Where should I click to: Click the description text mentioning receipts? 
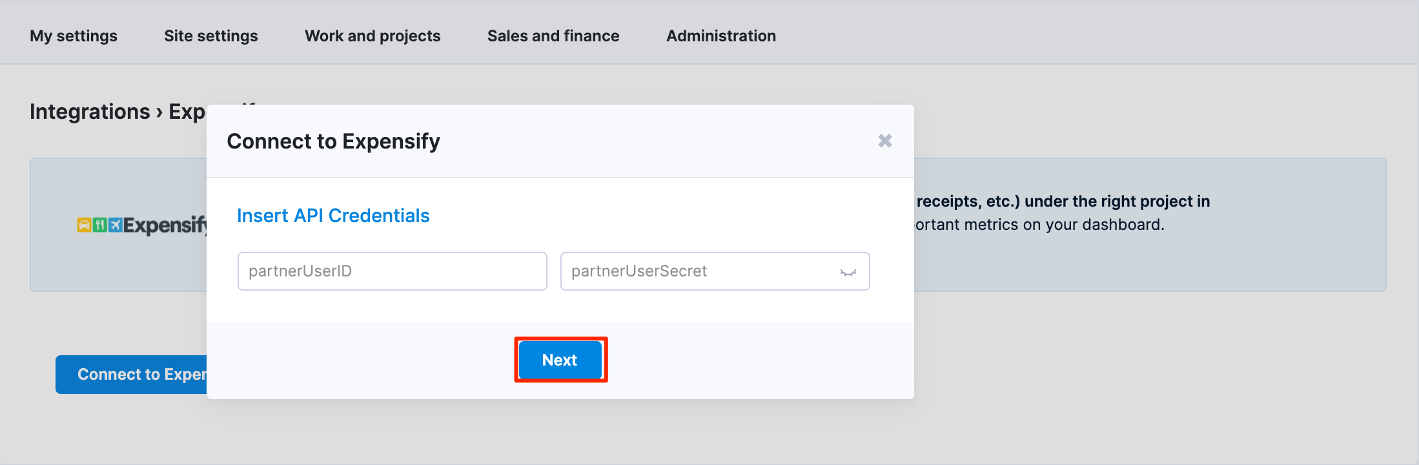click(x=1063, y=213)
